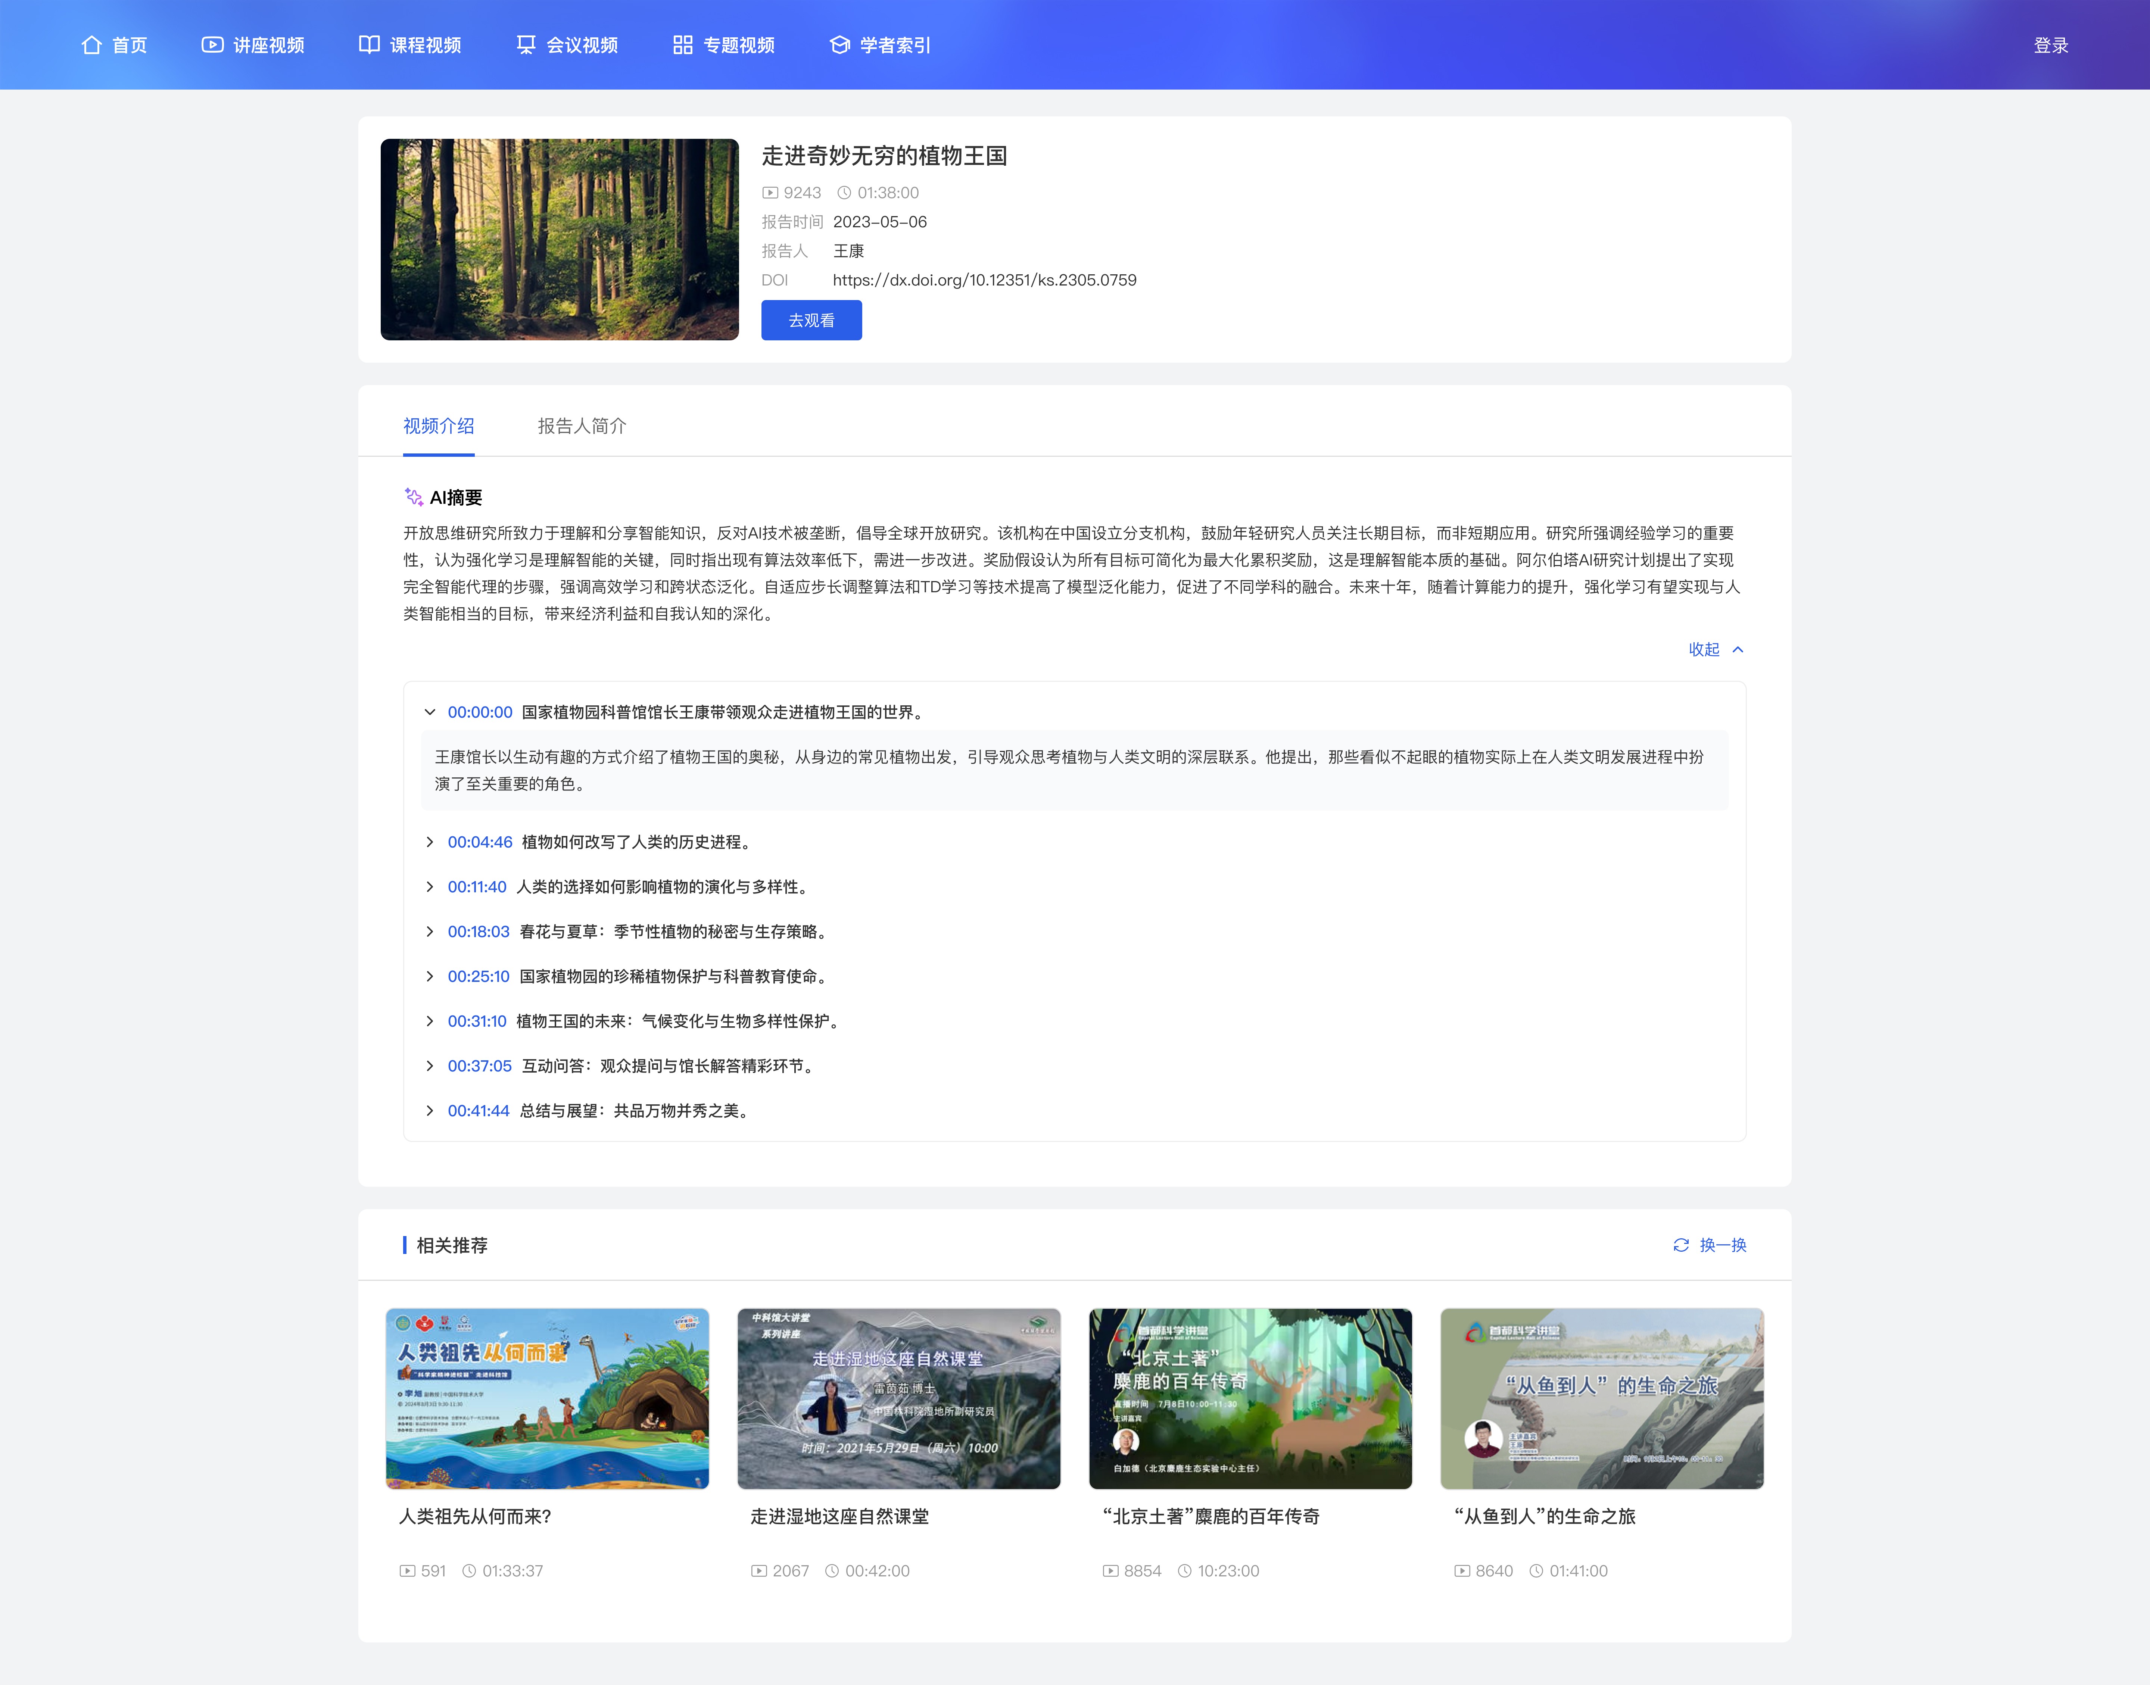Jump to timestamp 00:11:40
This screenshot has height=1685, width=2150.
[477, 887]
